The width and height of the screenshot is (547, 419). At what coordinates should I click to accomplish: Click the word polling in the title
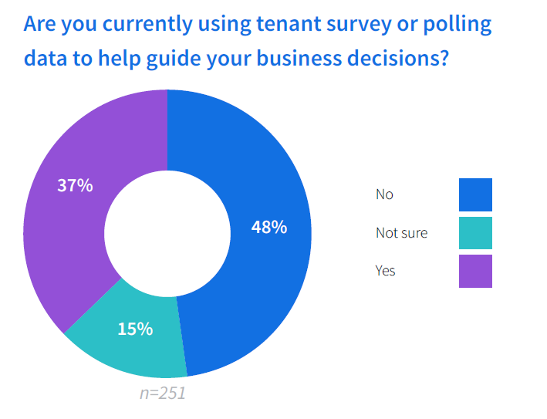pyautogui.click(x=458, y=25)
